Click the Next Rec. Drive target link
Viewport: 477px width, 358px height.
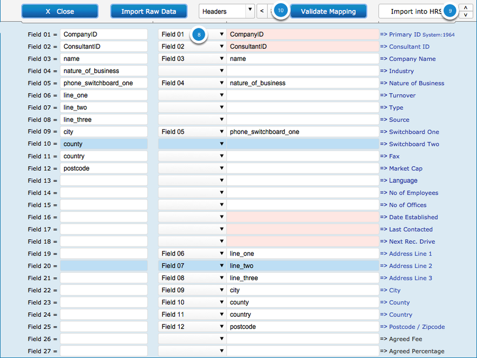(408, 241)
